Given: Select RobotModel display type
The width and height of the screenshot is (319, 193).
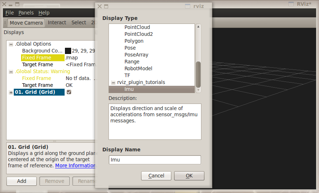Looking at the screenshot, I should pos(138,68).
